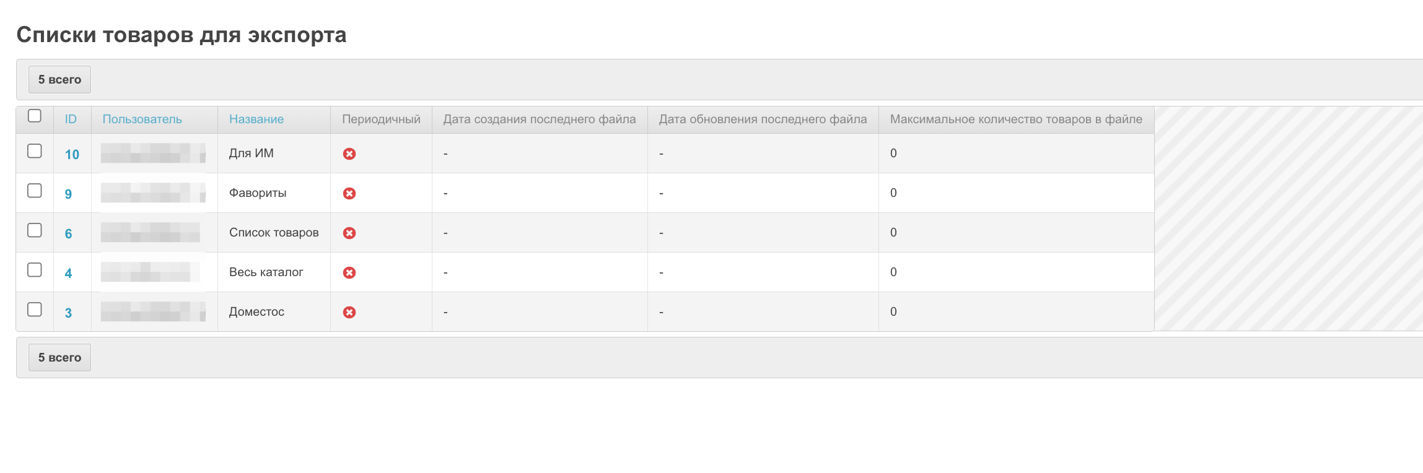Click the top '5 всего' counter button
Viewport: 1423px width, 473px height.
(x=59, y=79)
